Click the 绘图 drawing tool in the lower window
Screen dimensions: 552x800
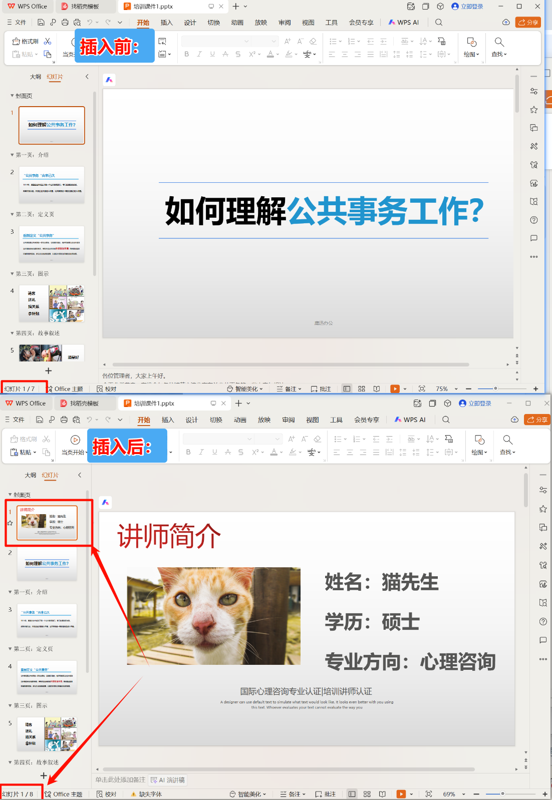tap(479, 445)
